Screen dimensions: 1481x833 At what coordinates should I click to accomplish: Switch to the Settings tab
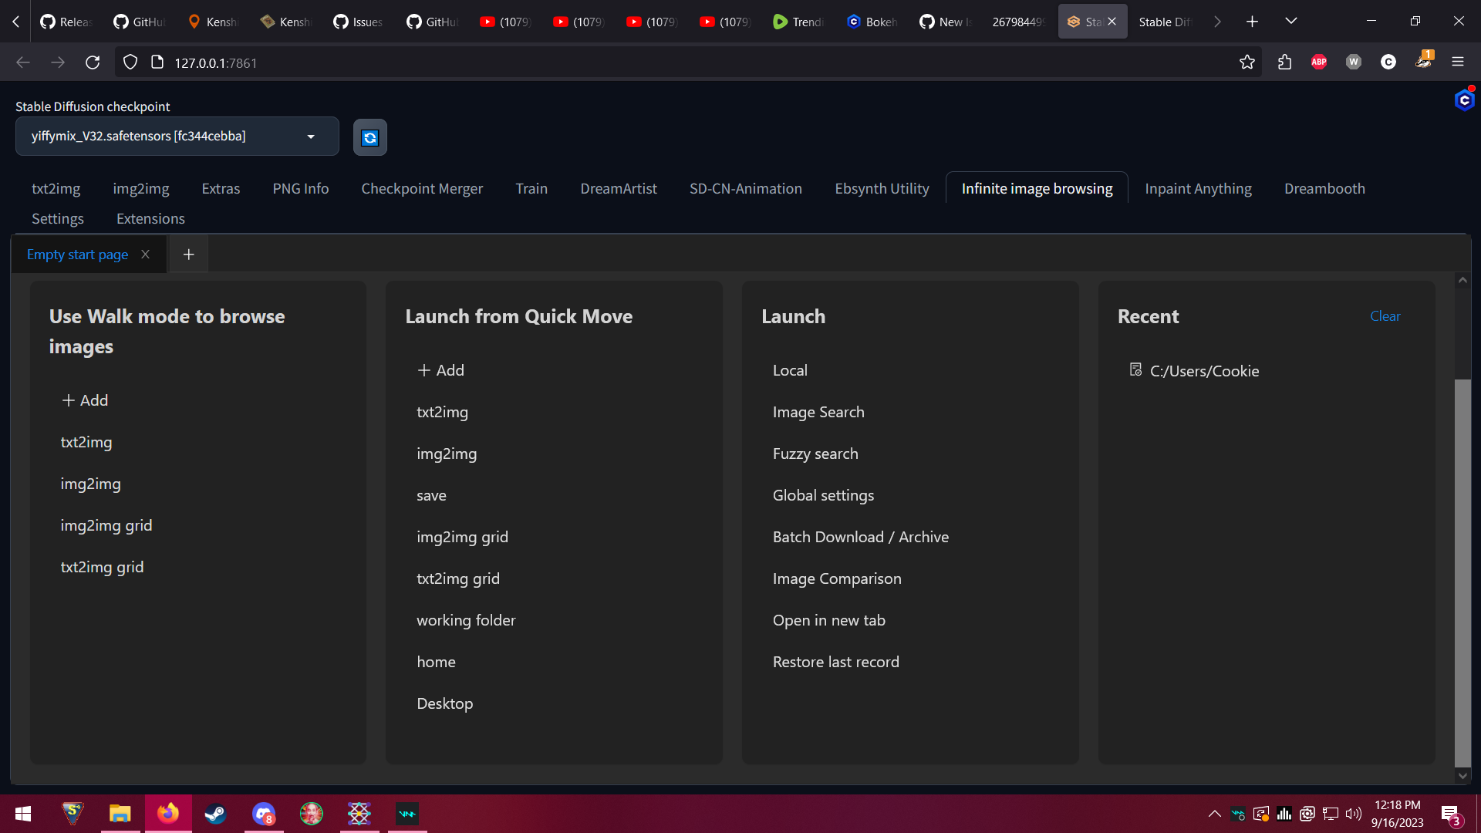point(57,218)
